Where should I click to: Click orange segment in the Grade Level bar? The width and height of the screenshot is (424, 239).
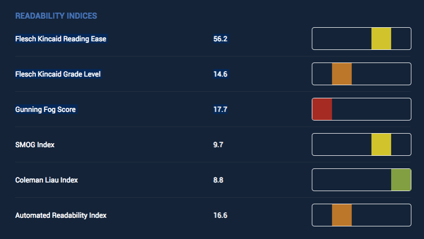click(342, 74)
